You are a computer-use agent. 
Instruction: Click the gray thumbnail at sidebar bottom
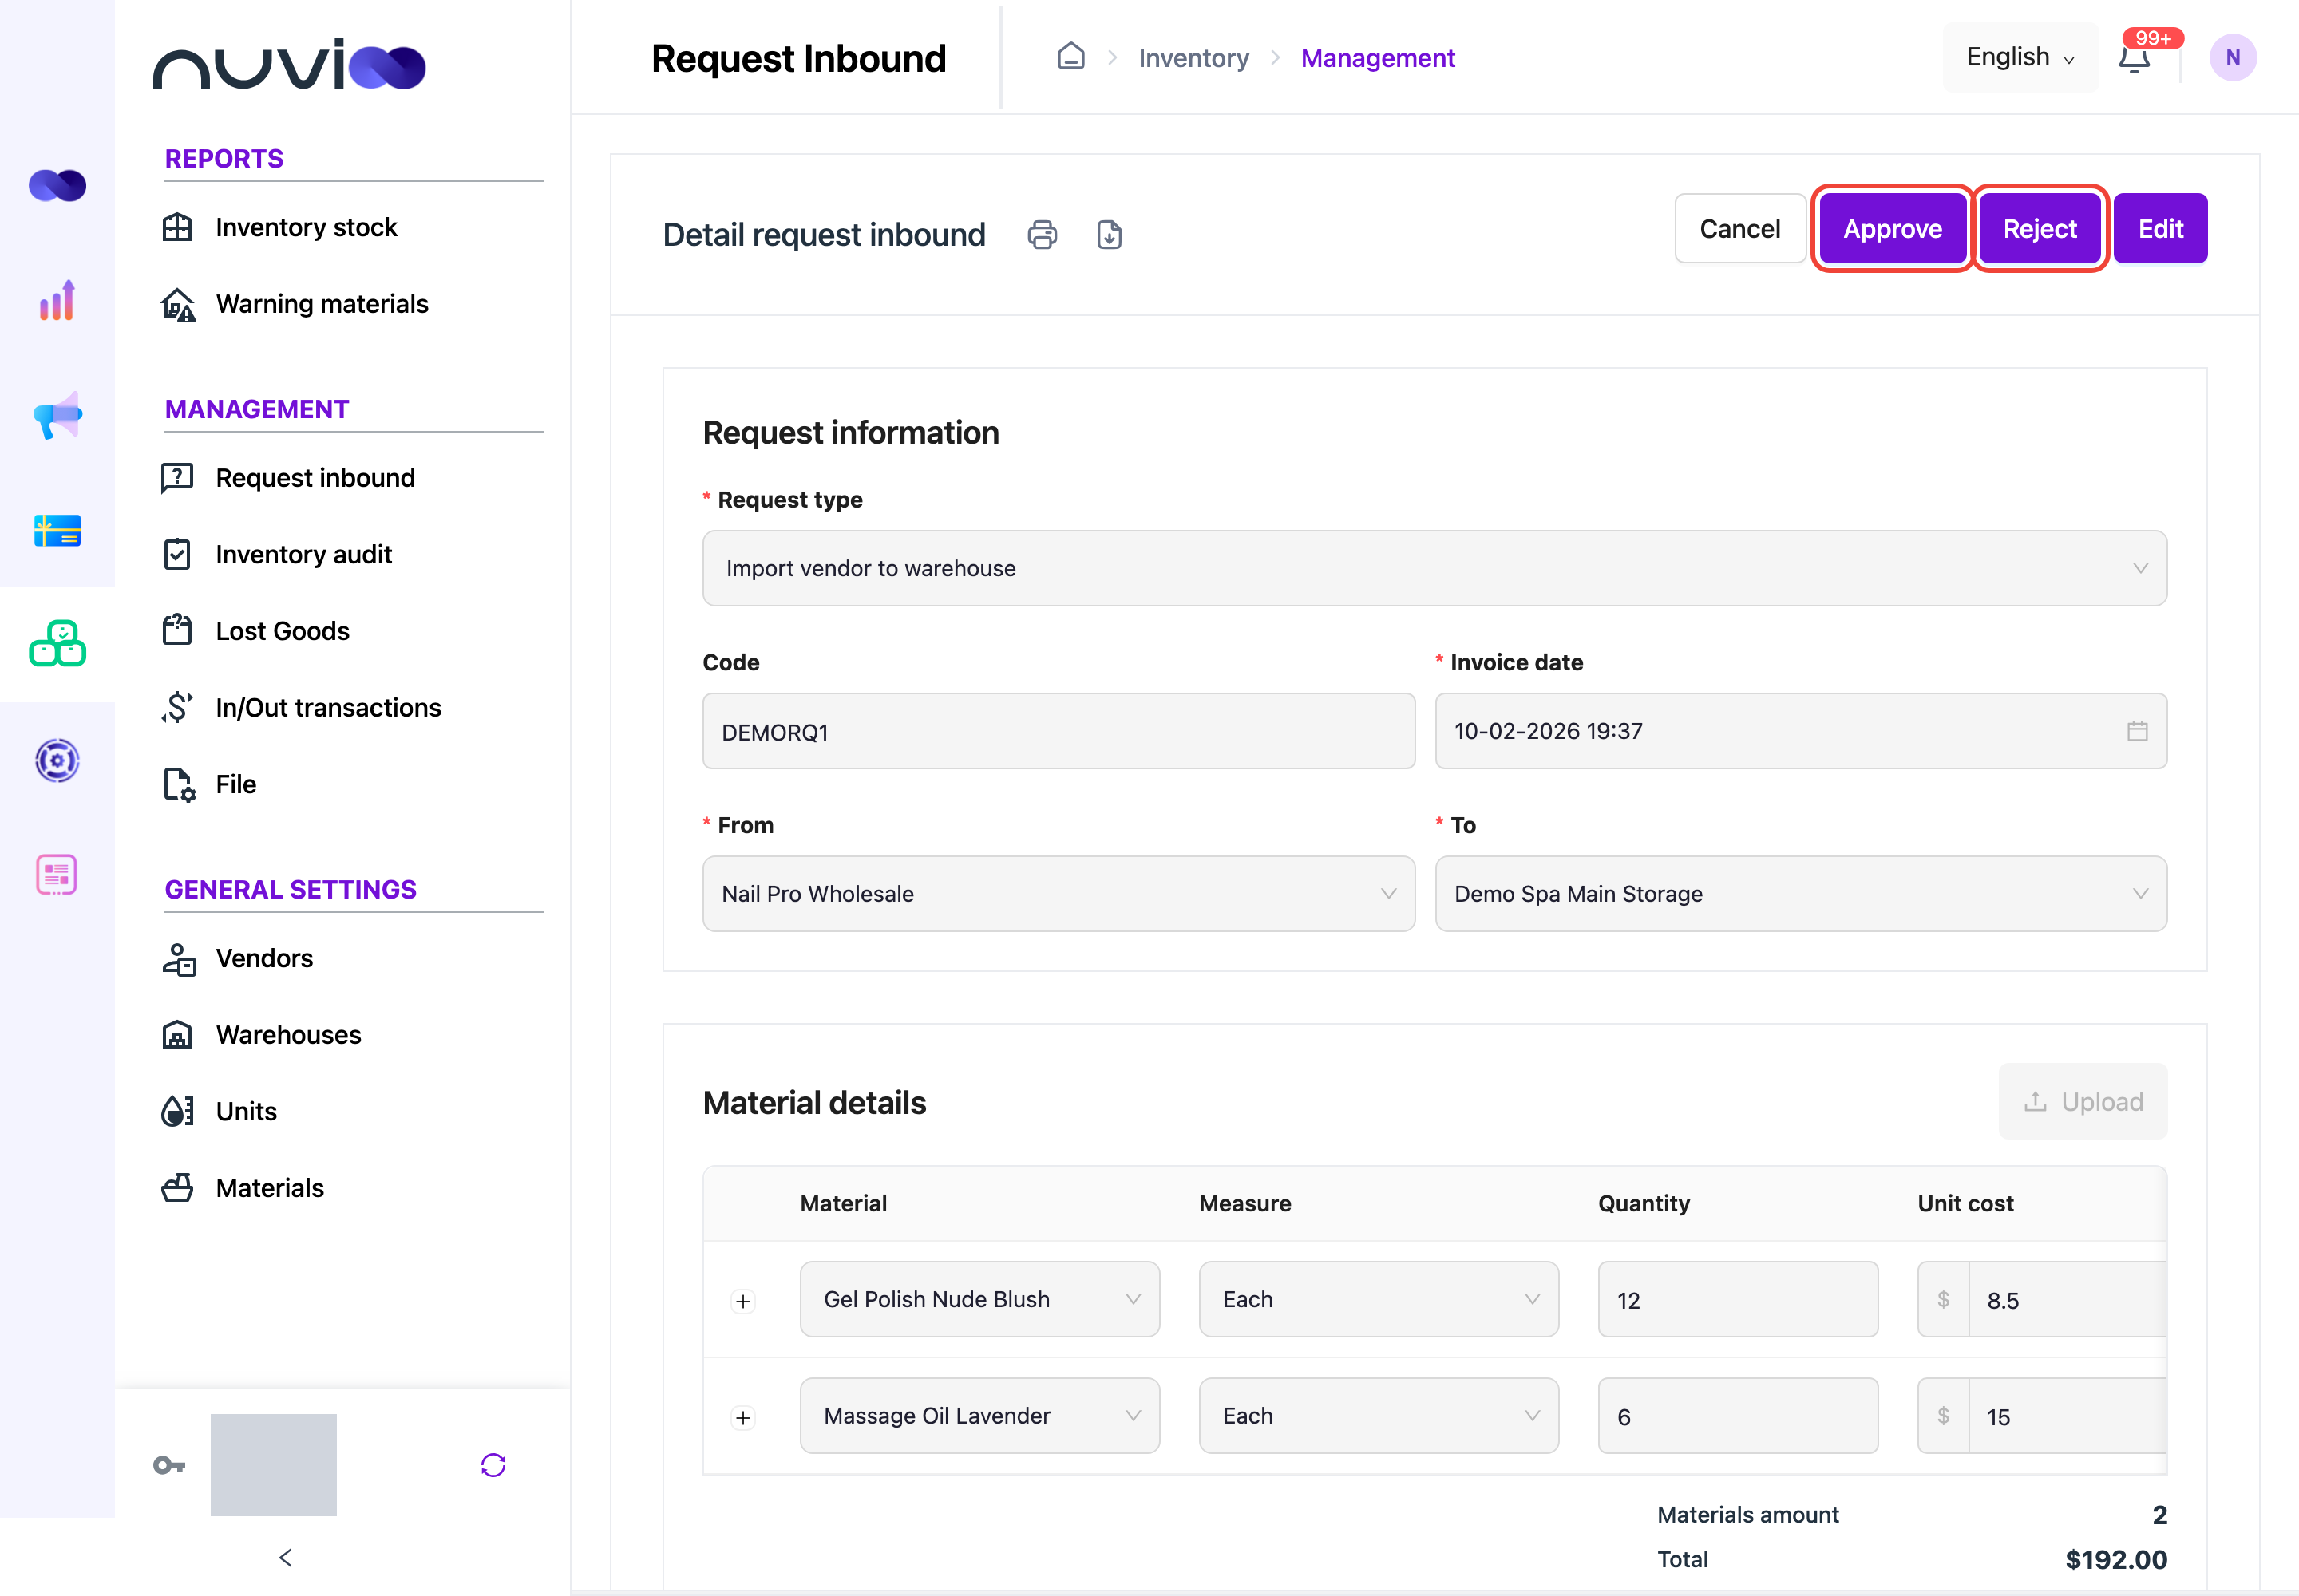(x=273, y=1464)
